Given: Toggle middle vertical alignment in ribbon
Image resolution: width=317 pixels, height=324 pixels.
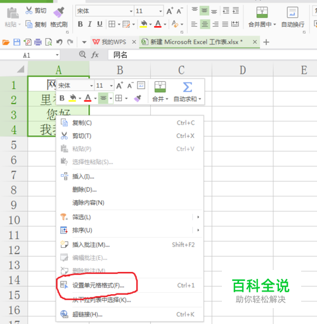Looking at the screenshot, I should click(x=204, y=10).
